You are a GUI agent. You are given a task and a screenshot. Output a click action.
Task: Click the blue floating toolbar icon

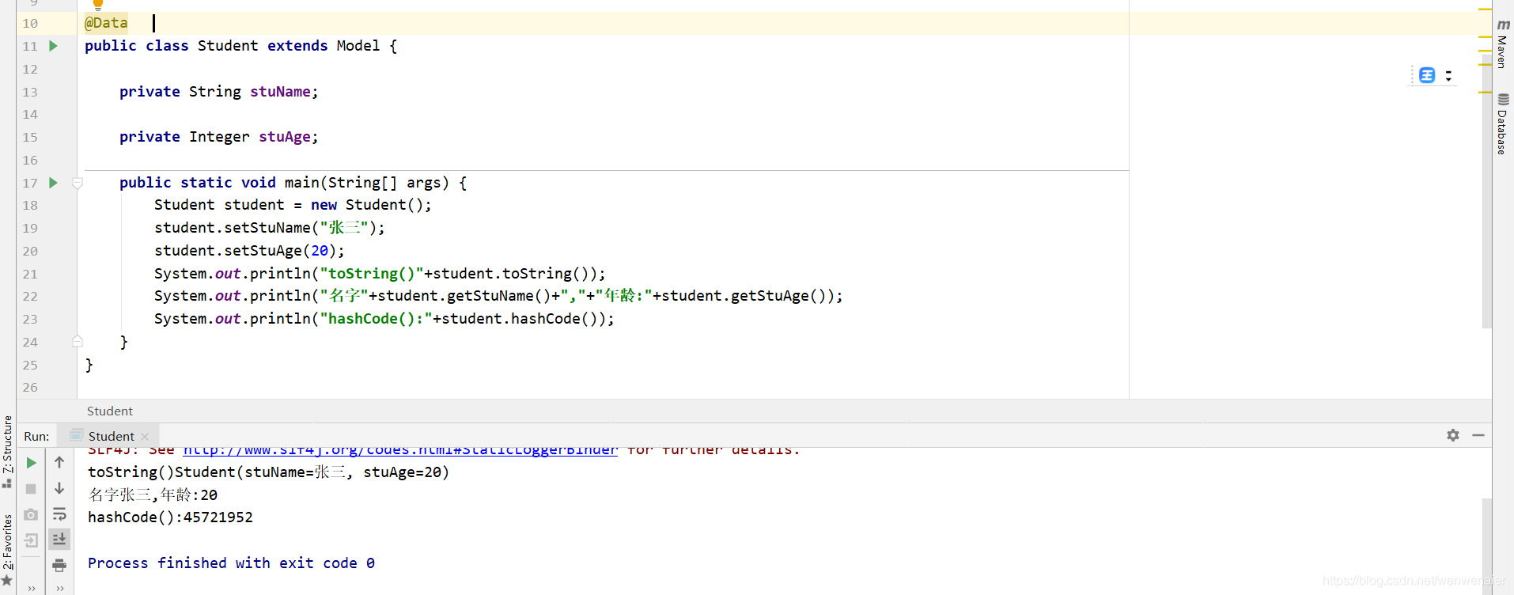click(1427, 75)
